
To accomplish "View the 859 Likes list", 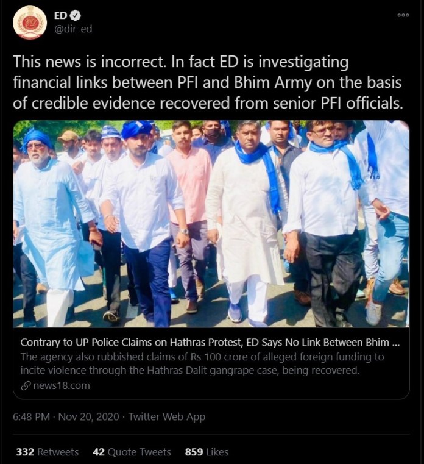I will (x=207, y=452).
